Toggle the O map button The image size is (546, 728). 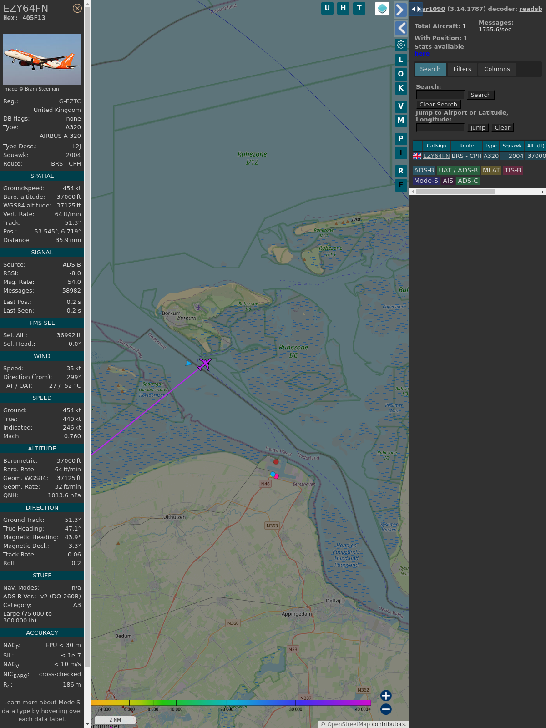(x=401, y=74)
